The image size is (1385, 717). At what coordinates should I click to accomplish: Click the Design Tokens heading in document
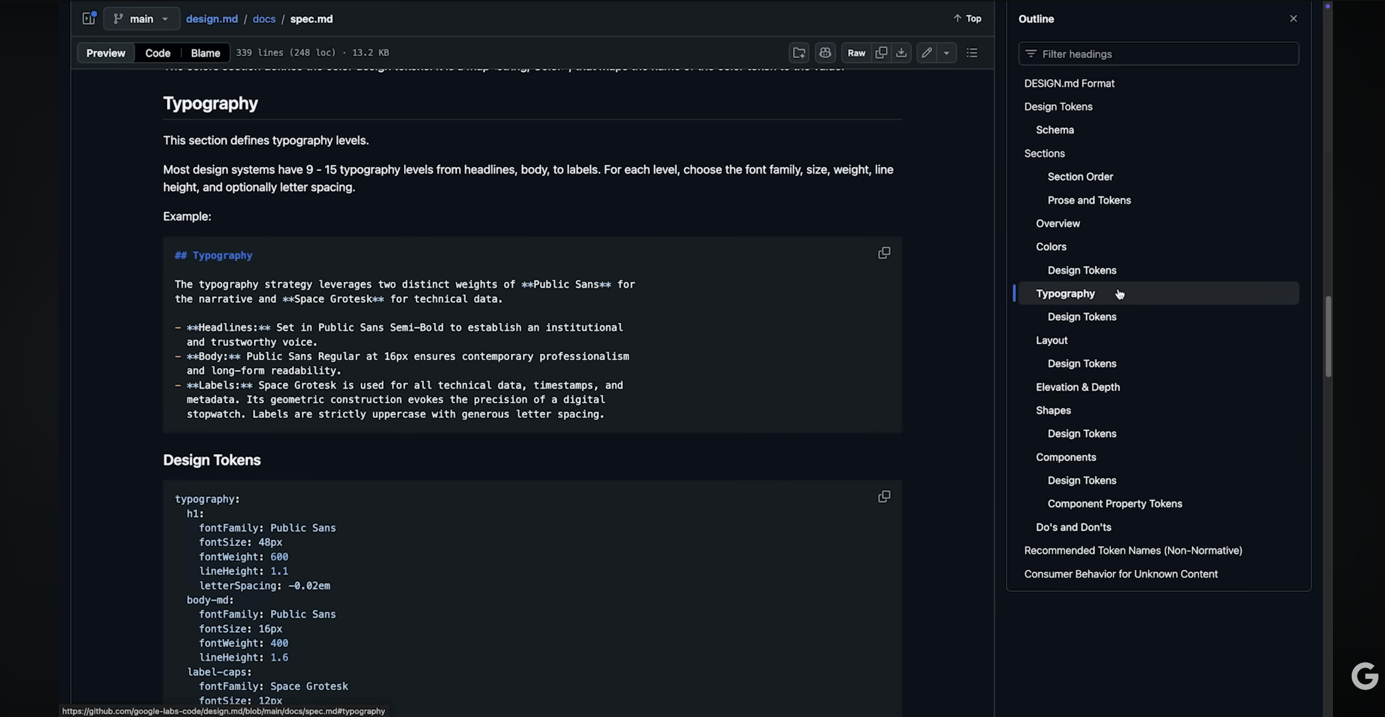tap(212, 460)
